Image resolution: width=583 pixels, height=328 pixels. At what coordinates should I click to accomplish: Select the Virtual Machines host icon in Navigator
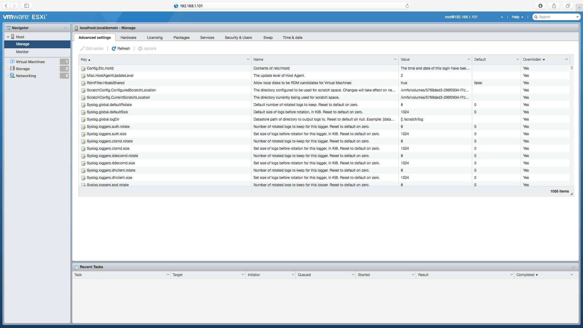coord(12,61)
